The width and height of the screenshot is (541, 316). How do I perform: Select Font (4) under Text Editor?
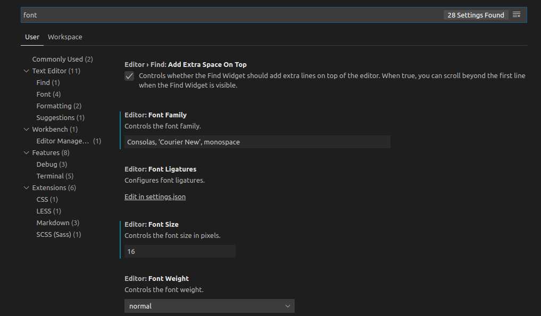point(48,94)
